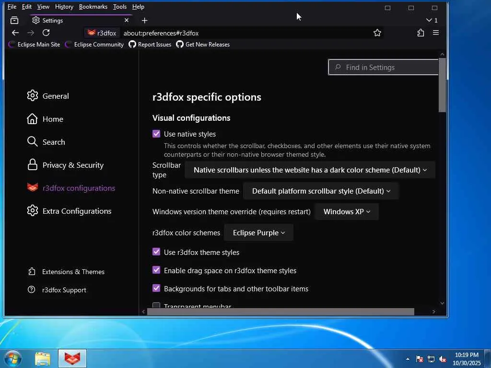This screenshot has height=368, width=491.
Task: Open the tab overview icon beside Settings tab
Action: (14, 20)
